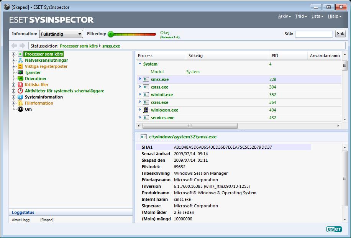This screenshot has height=238, width=351.
Task: Click inside the Sök search field
Action: coord(314,34)
